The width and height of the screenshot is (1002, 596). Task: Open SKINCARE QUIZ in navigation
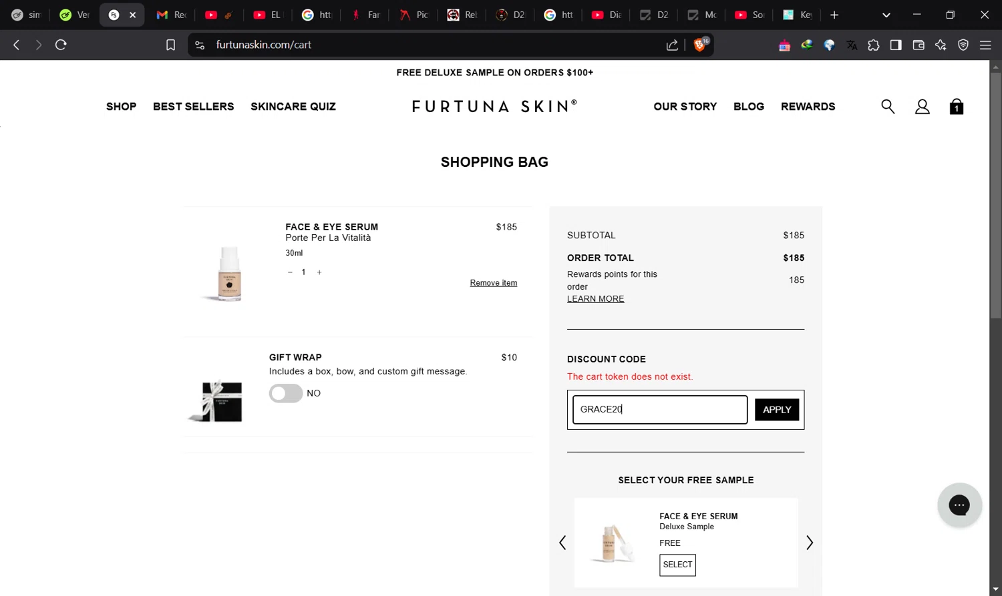(x=293, y=106)
